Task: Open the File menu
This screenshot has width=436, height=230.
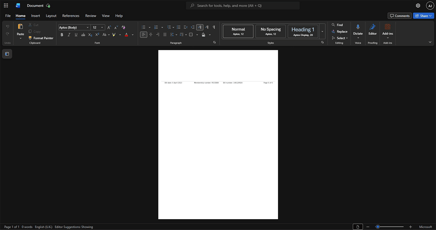Action: [8, 16]
